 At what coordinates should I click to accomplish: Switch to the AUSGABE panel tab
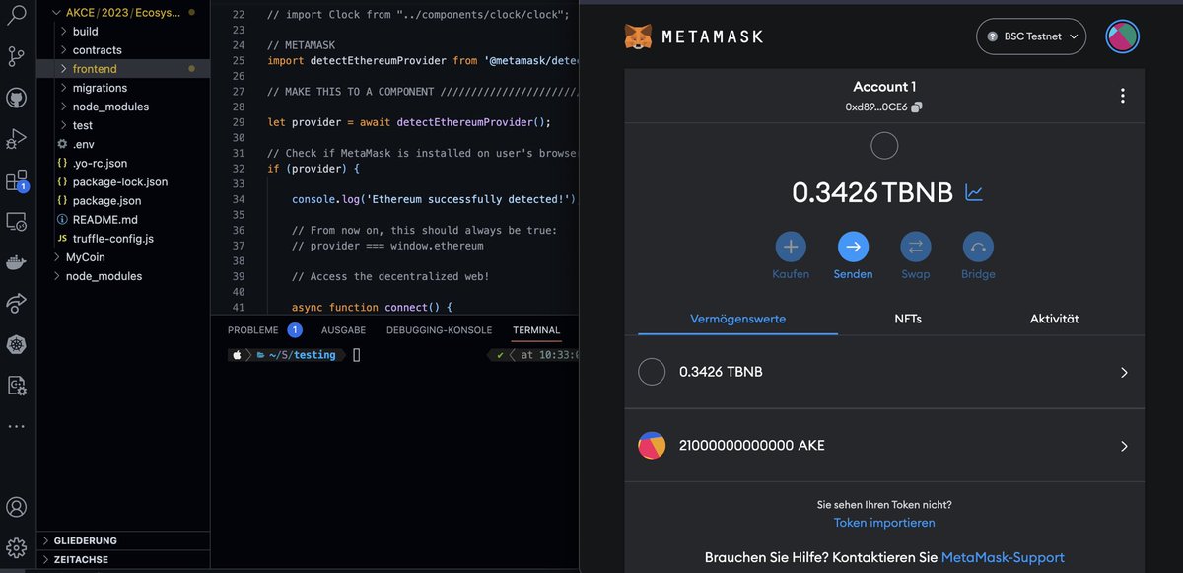(x=343, y=330)
